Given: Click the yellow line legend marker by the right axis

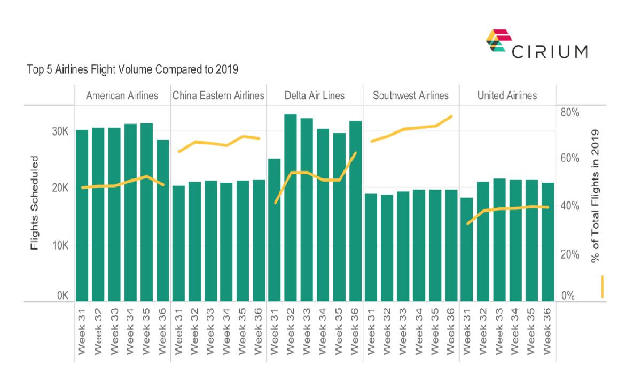Looking at the screenshot, I should (602, 286).
